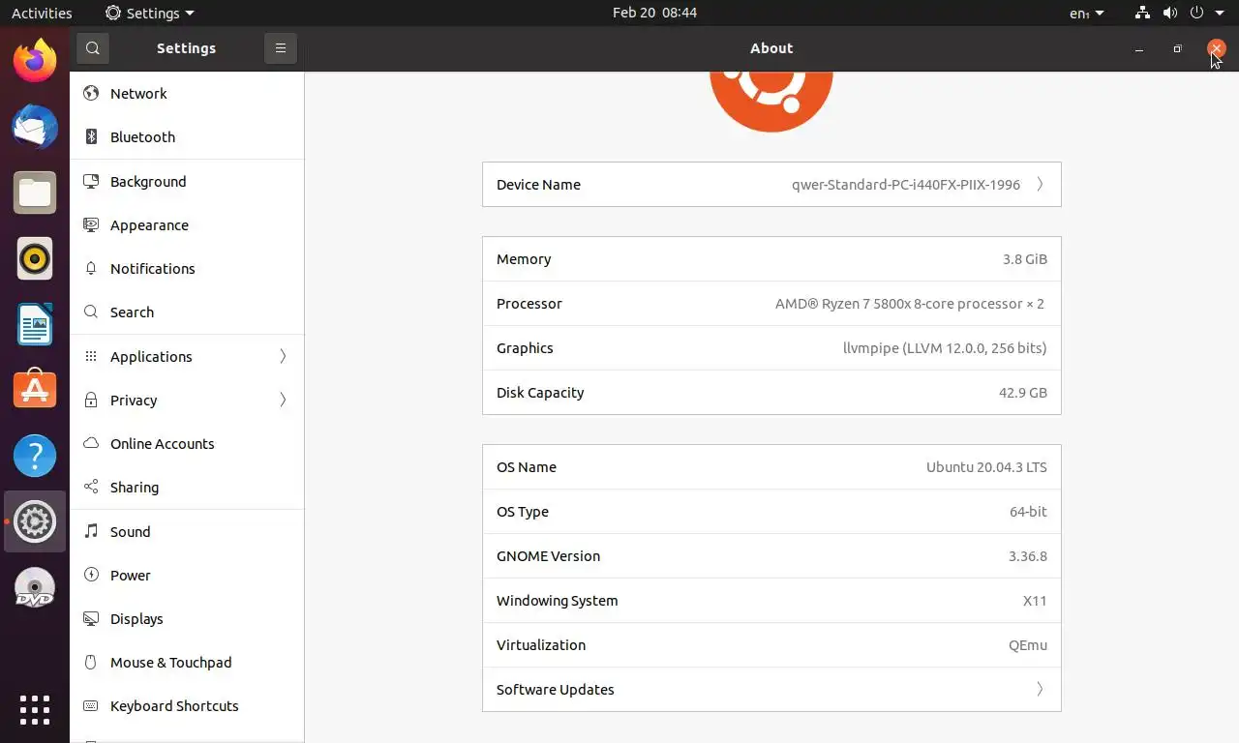Select Displays in the sidebar
1239x743 pixels.
pyautogui.click(x=187, y=619)
